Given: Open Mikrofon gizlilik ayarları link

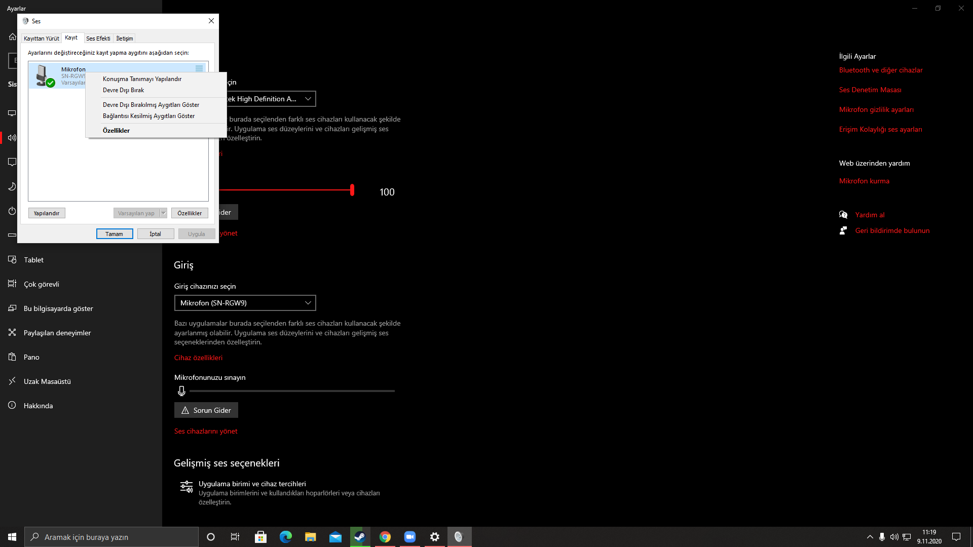Looking at the screenshot, I should (876, 109).
